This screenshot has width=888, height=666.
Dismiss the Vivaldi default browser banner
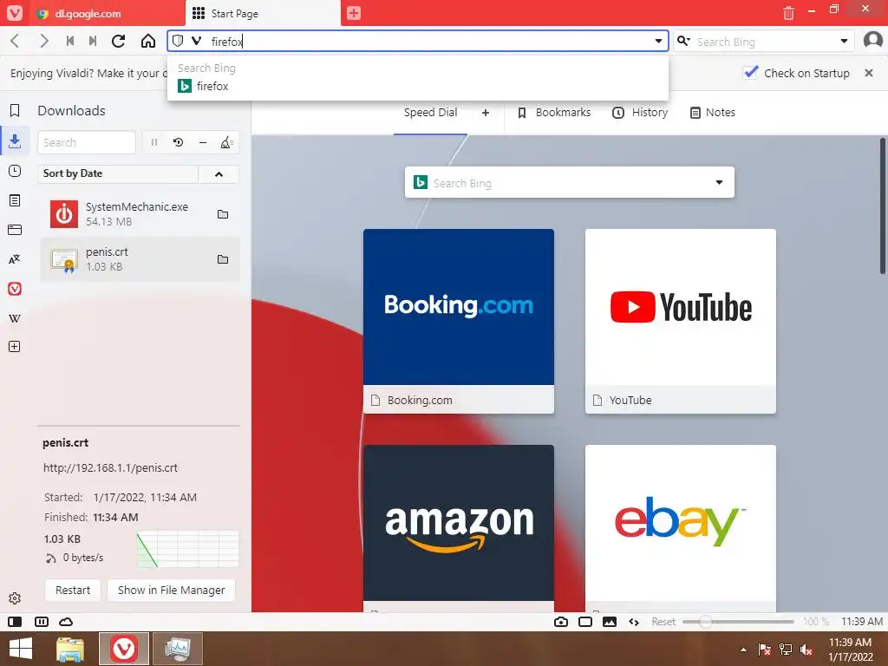[x=869, y=73]
